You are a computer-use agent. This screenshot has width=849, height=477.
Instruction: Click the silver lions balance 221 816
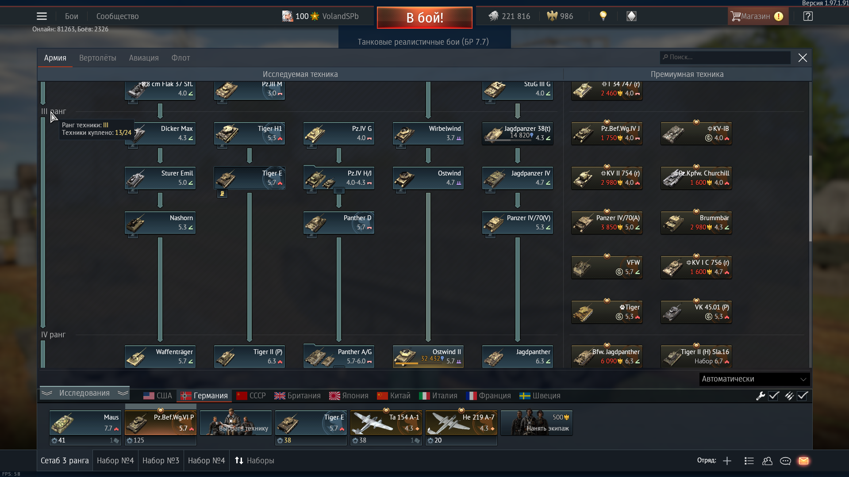coord(509,16)
